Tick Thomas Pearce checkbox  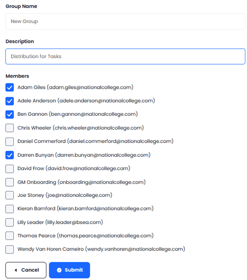click(10, 236)
